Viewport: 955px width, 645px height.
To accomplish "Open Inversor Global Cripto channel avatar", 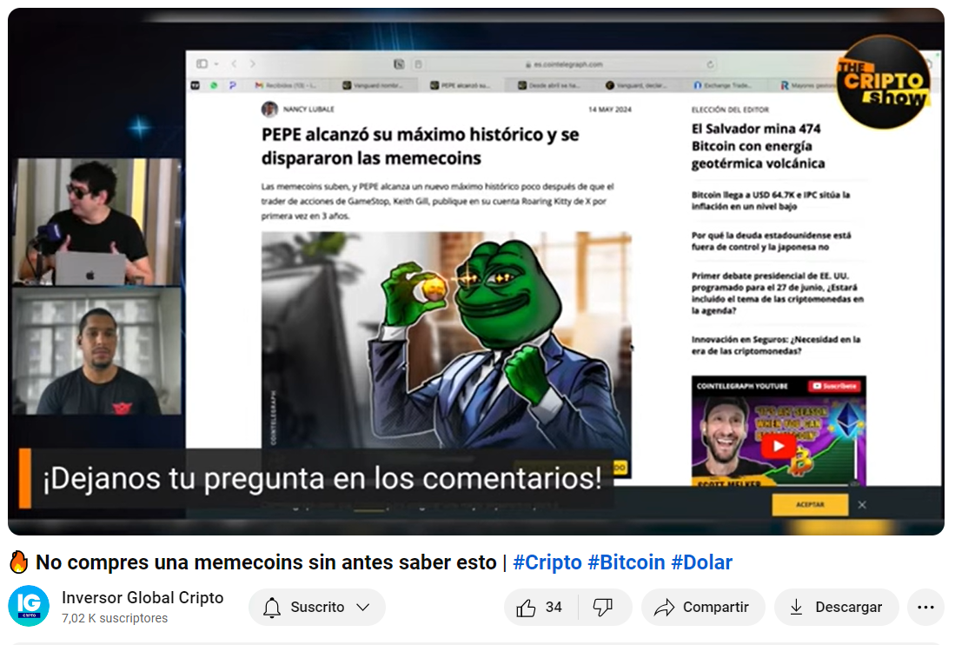I will [29, 606].
